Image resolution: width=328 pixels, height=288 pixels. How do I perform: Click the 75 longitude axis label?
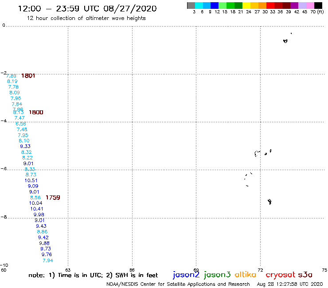324,270
